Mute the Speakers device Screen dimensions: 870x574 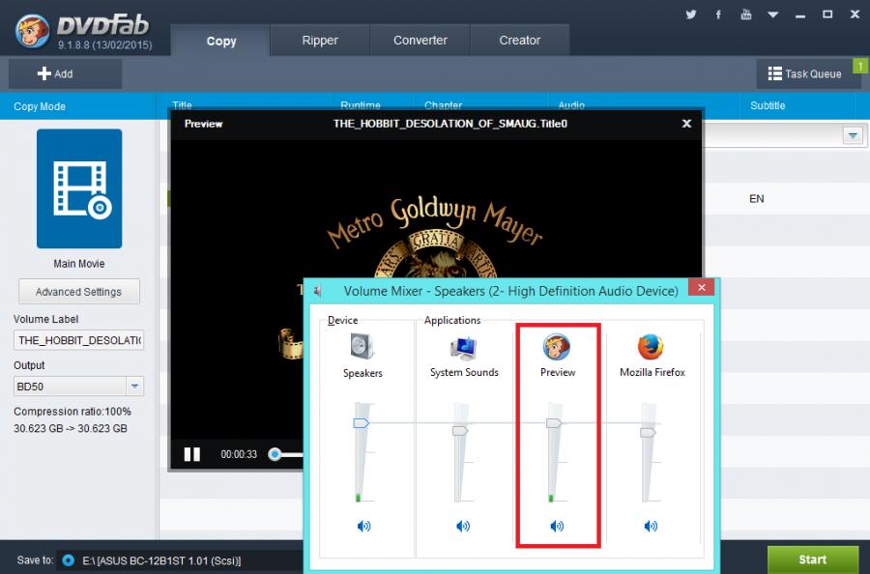point(364,526)
